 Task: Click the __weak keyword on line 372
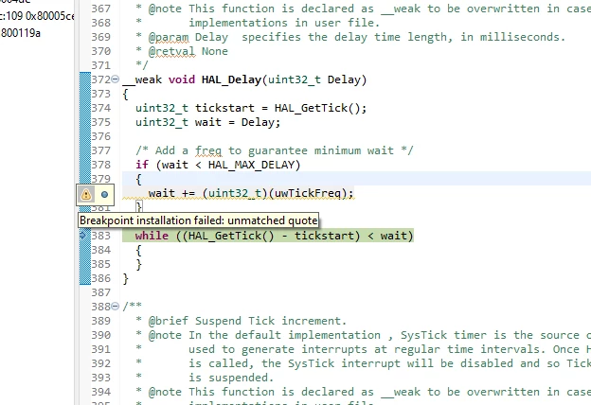pos(142,79)
